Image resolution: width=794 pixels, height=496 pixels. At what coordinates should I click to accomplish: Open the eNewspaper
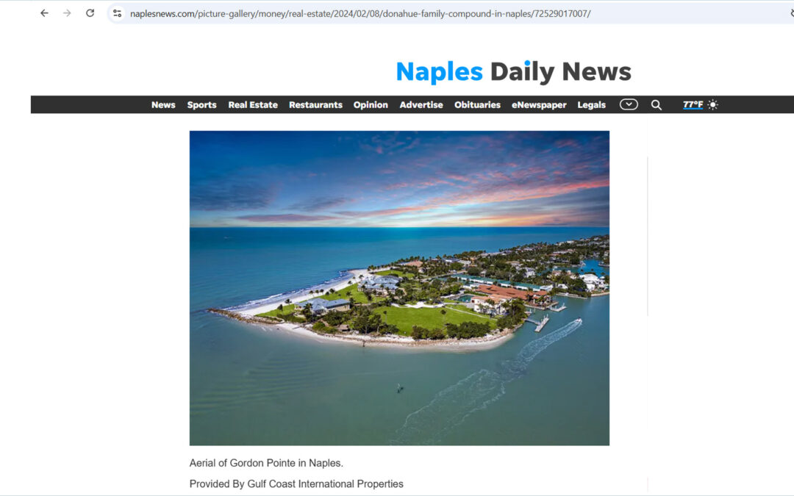click(x=539, y=104)
